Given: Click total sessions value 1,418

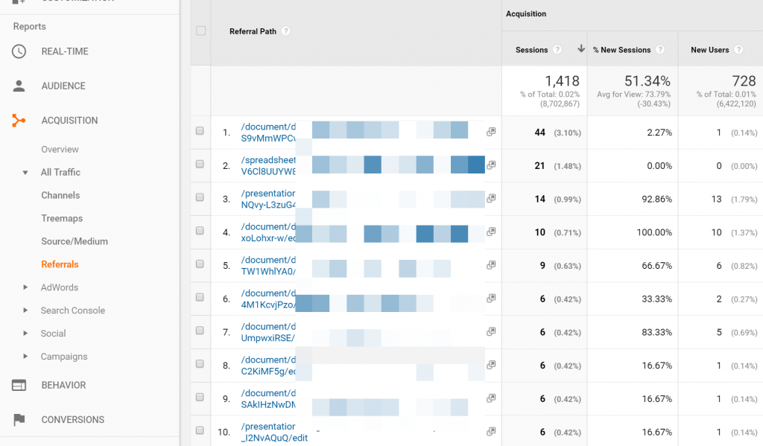Looking at the screenshot, I should tap(562, 80).
